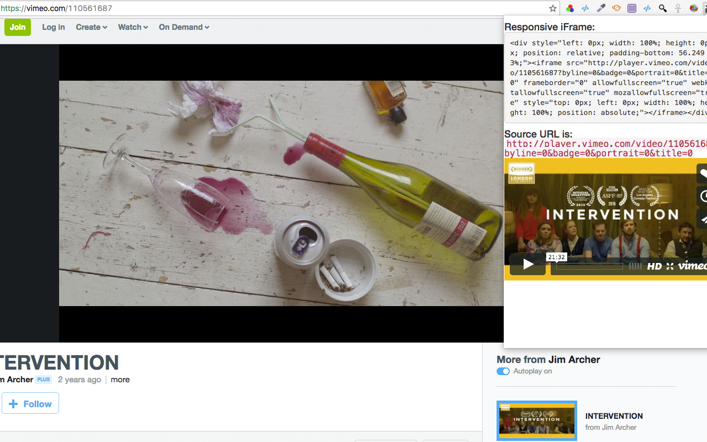The width and height of the screenshot is (707, 442).
Task: Open the On Demand dropdown
Action: (x=184, y=27)
